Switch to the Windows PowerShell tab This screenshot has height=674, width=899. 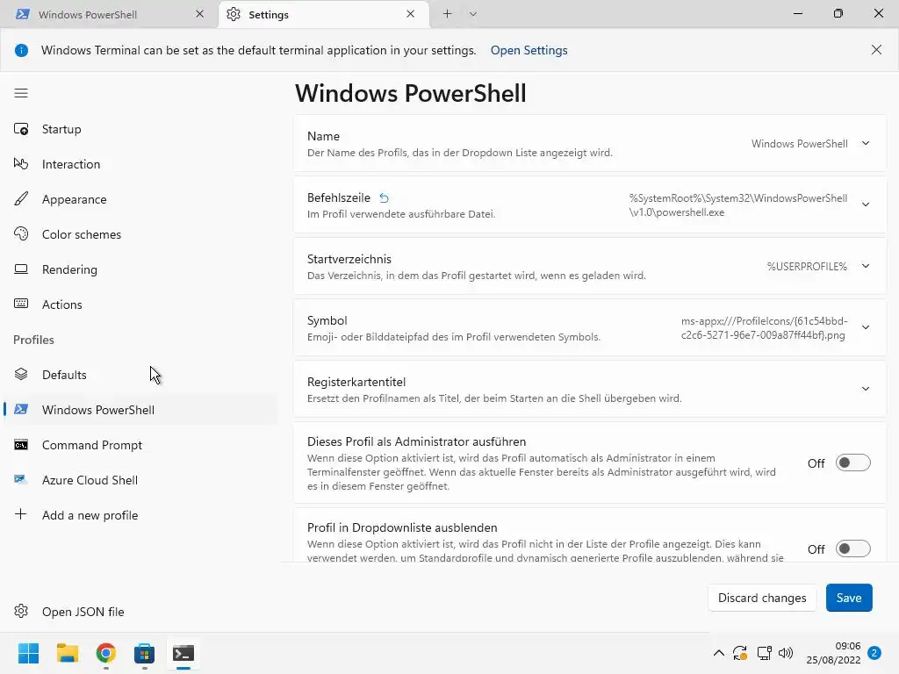click(109, 14)
